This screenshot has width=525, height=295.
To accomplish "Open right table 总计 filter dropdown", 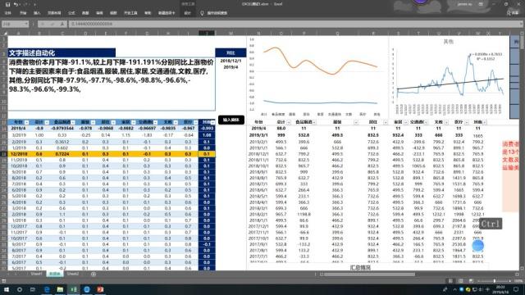I will point(289,122).
